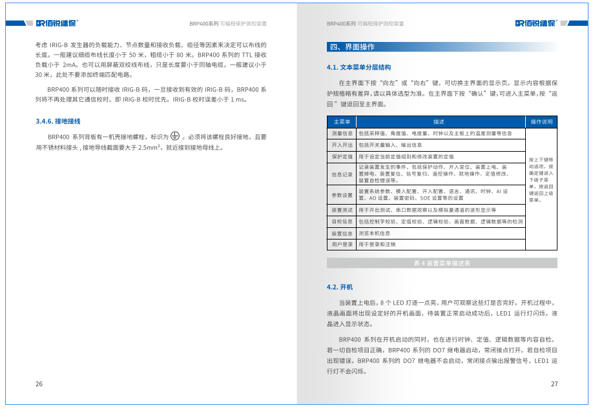Screen dimensions: 593x408
Task: Select the 测量信息 row in the menu table
Action: [x=342, y=134]
